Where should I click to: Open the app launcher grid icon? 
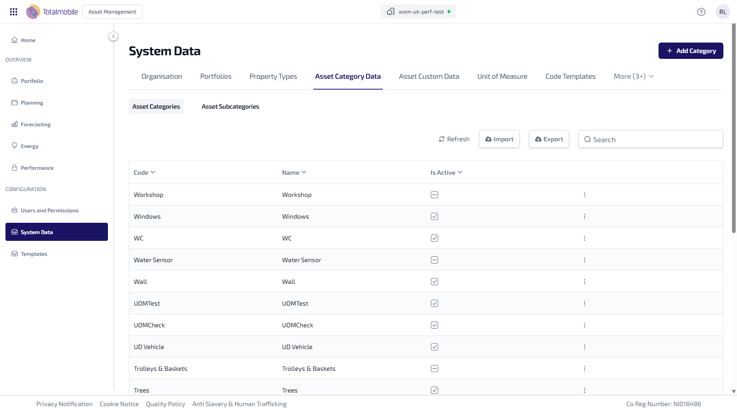coord(14,12)
